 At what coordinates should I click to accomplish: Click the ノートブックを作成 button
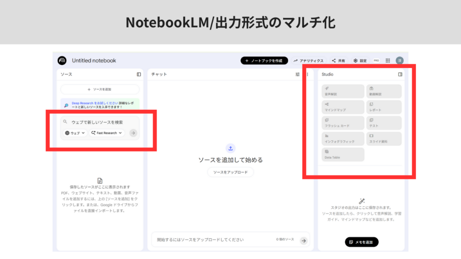click(264, 61)
